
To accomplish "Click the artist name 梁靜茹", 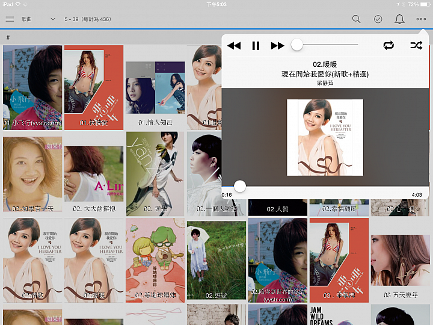I will pyautogui.click(x=325, y=82).
